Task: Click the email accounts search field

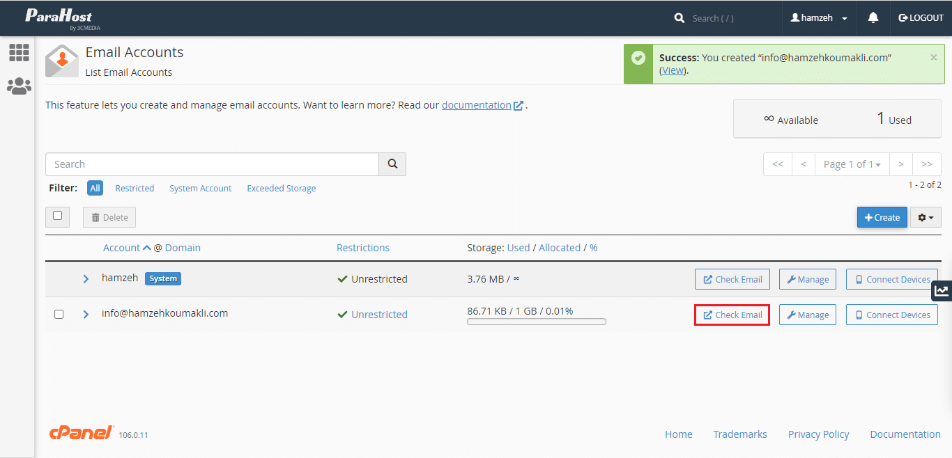Action: (212, 164)
